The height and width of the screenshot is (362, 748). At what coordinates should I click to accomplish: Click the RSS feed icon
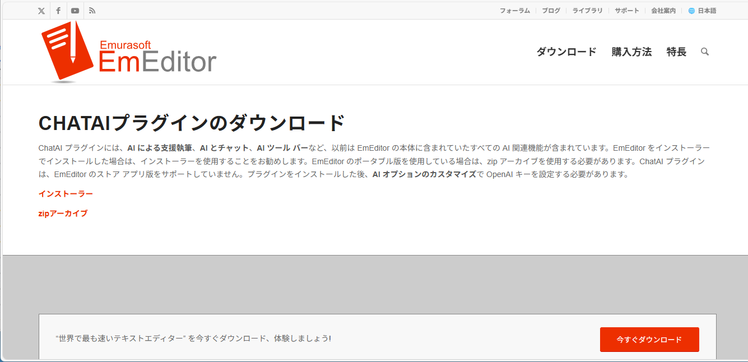(92, 10)
